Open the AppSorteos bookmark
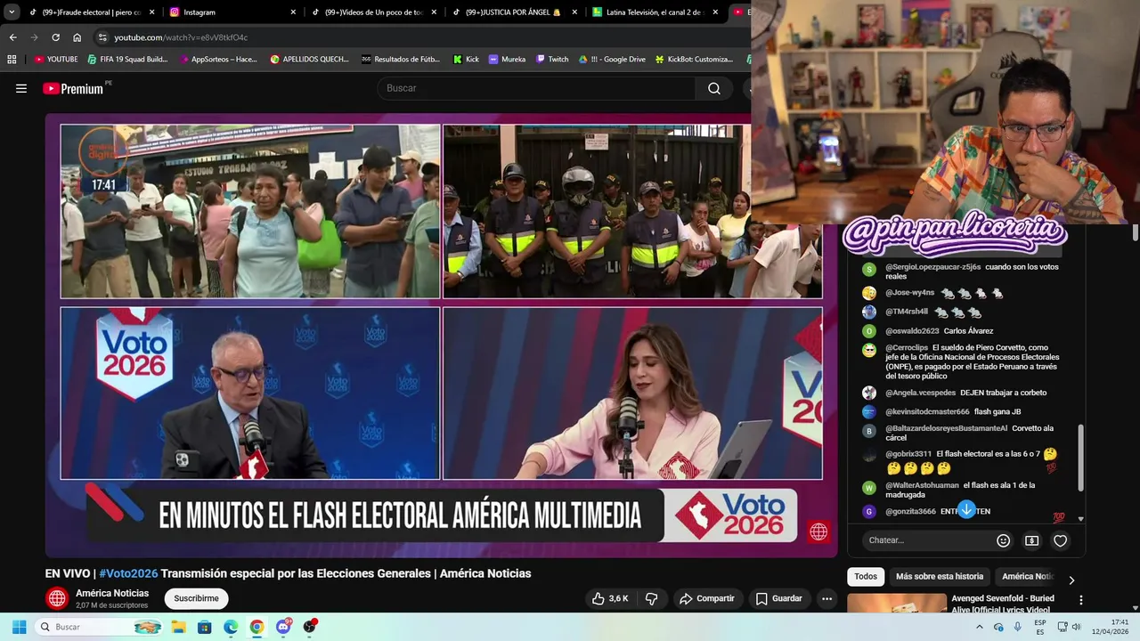The height and width of the screenshot is (641, 1140). 218,60
